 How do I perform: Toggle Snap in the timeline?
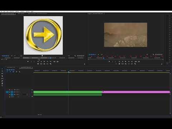click(x=10, y=72)
